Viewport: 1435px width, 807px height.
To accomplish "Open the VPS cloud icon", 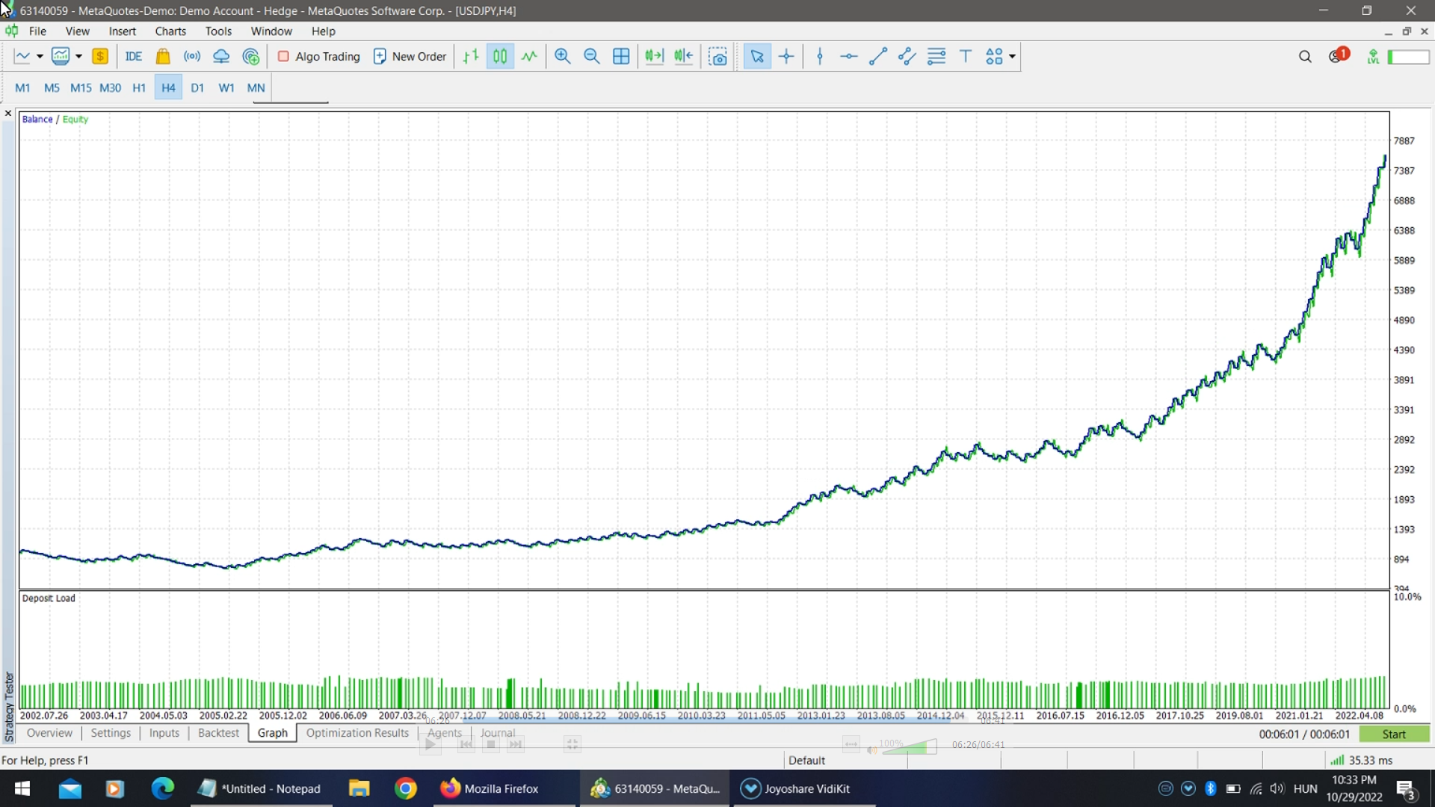I will click(x=221, y=56).
